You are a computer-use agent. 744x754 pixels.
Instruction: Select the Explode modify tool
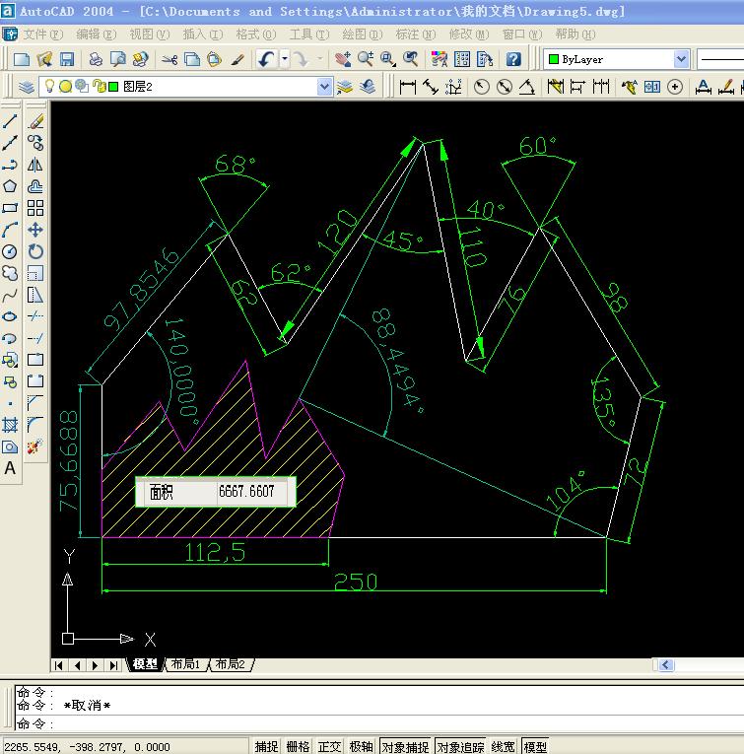point(35,446)
